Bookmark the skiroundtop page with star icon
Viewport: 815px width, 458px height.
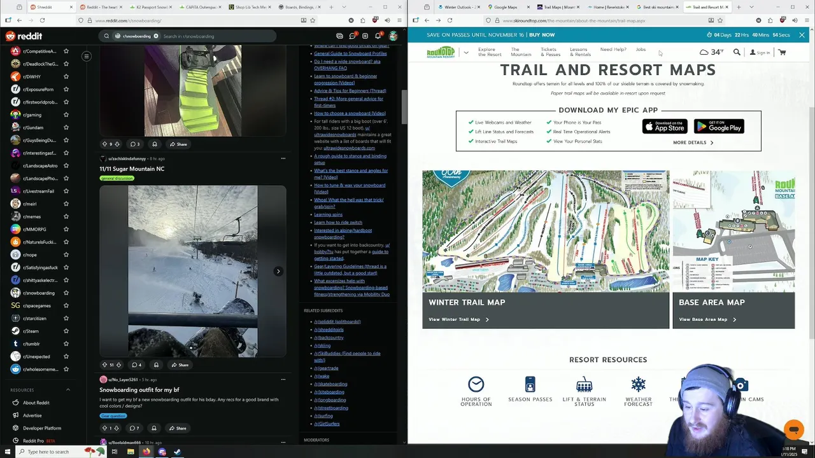click(x=720, y=20)
